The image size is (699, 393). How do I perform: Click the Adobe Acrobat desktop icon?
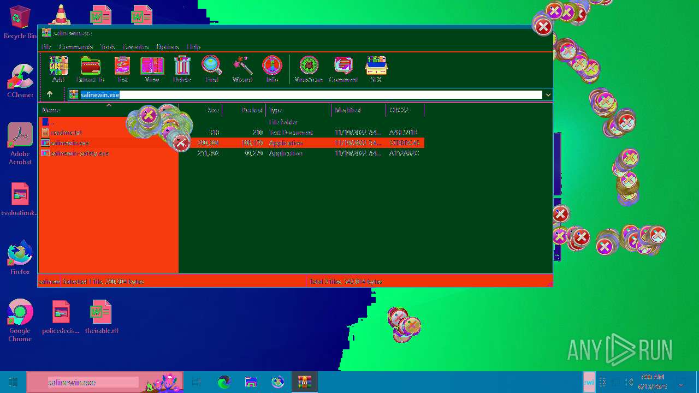[x=20, y=144]
